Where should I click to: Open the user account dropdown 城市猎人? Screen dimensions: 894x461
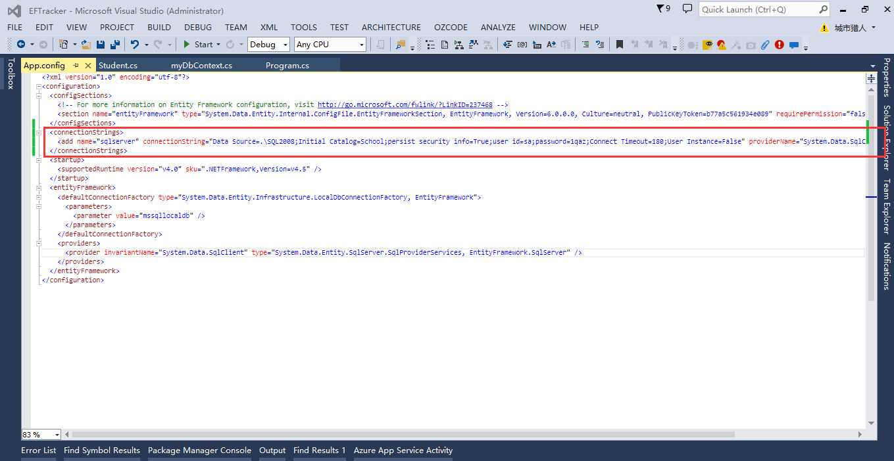855,28
